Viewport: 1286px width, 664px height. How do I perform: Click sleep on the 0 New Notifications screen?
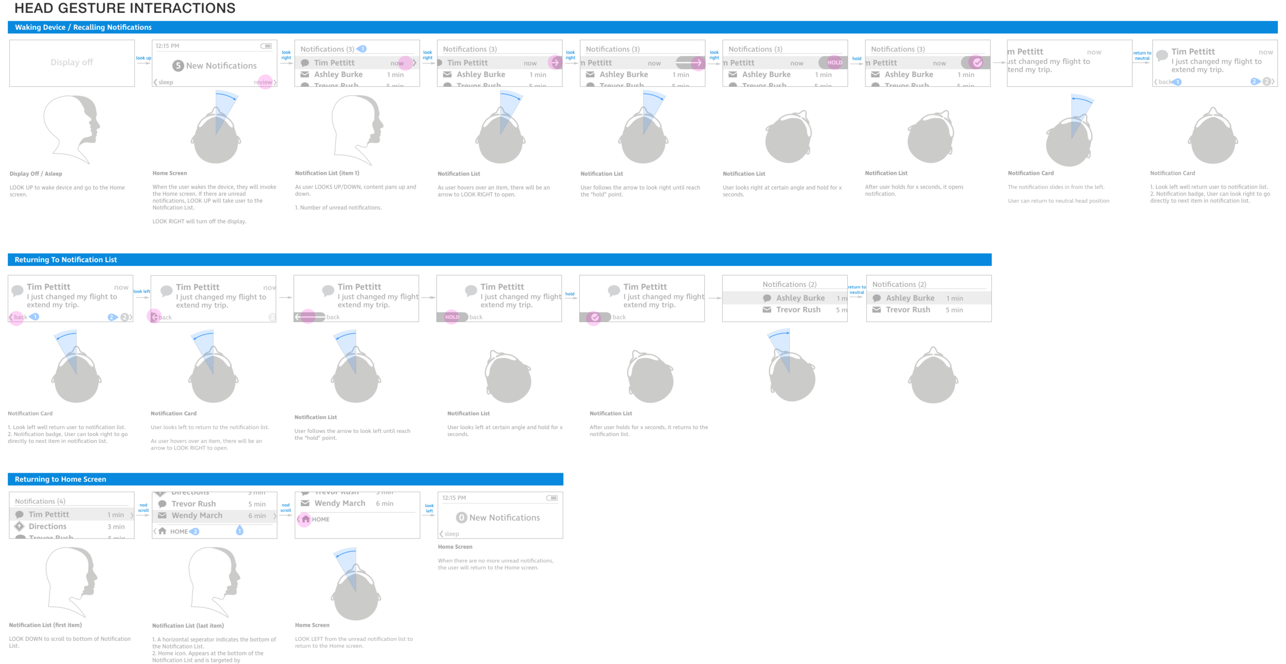point(452,534)
